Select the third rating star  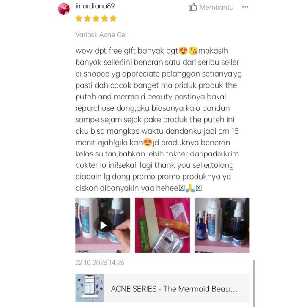[x=96, y=19]
